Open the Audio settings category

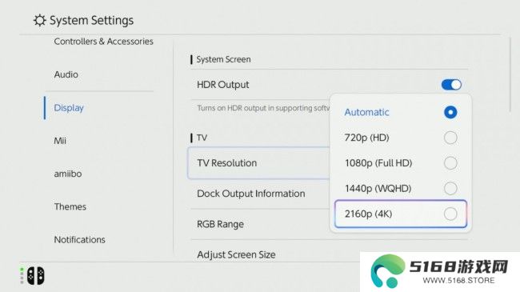tap(66, 74)
